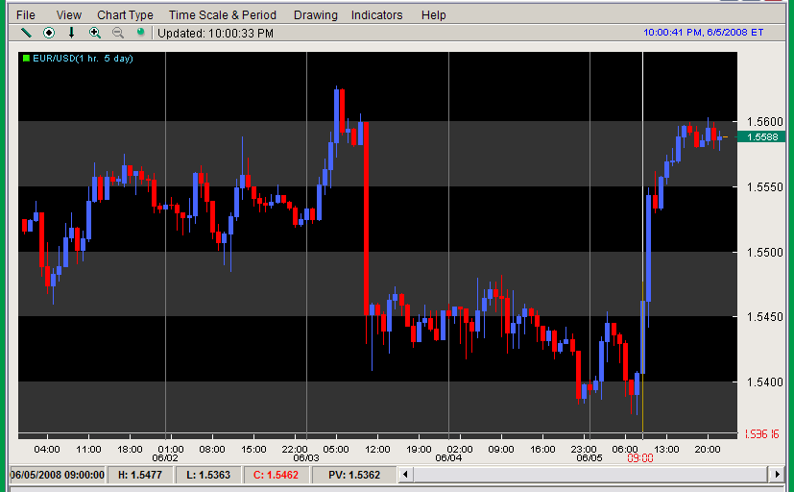Expand the Chart Type menu

click(125, 14)
